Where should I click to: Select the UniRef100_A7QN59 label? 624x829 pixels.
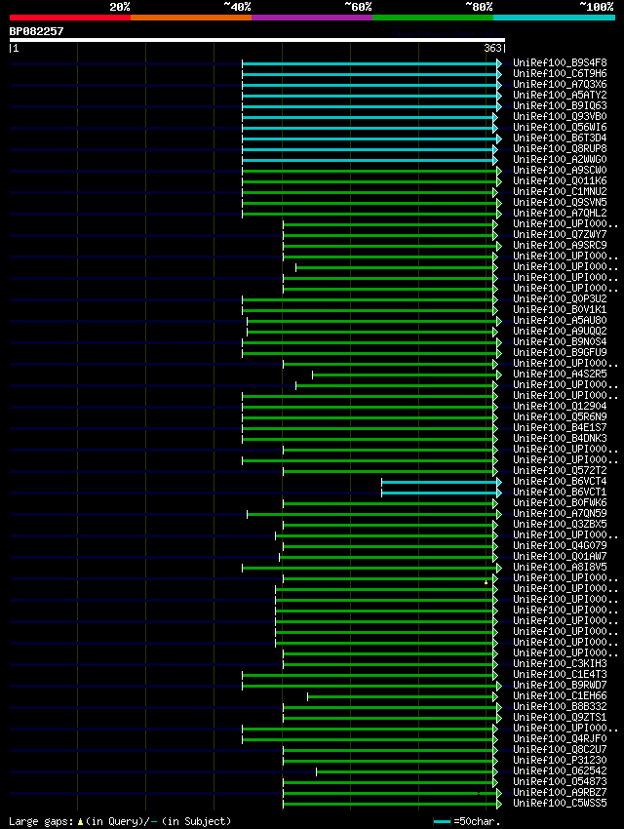pyautogui.click(x=560, y=513)
